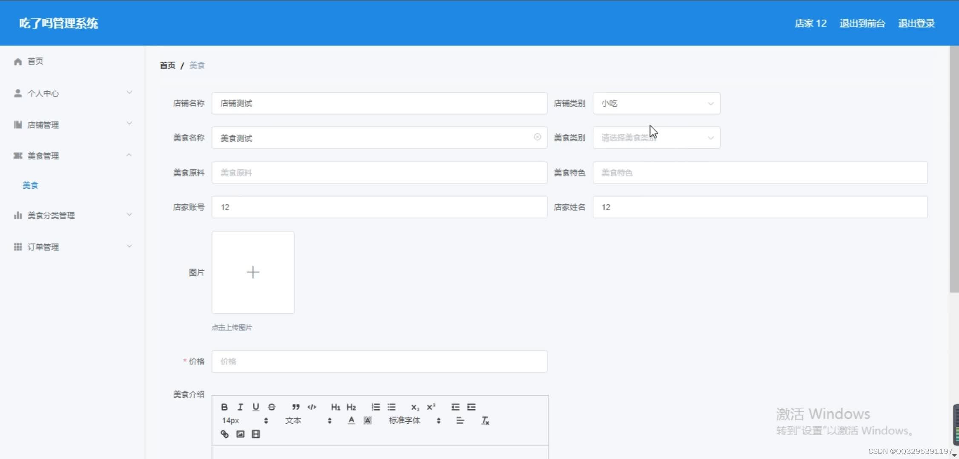
Task: Apply subscript formatting
Action: pyautogui.click(x=415, y=407)
